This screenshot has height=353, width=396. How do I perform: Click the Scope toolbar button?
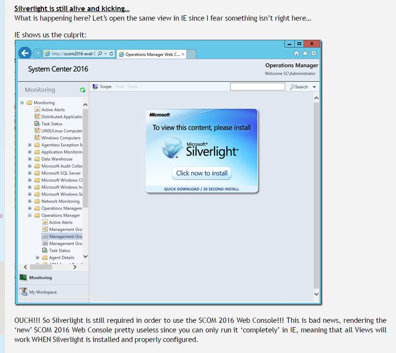tap(102, 87)
